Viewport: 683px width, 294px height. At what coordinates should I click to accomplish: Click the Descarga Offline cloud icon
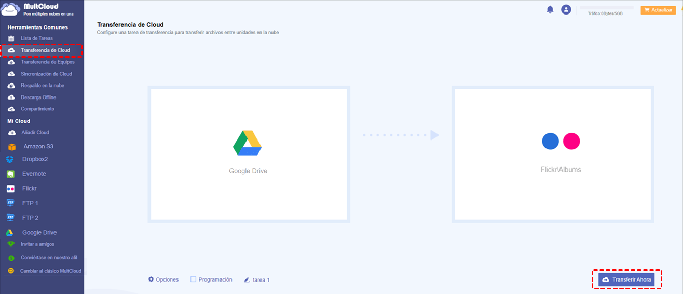pyautogui.click(x=11, y=97)
